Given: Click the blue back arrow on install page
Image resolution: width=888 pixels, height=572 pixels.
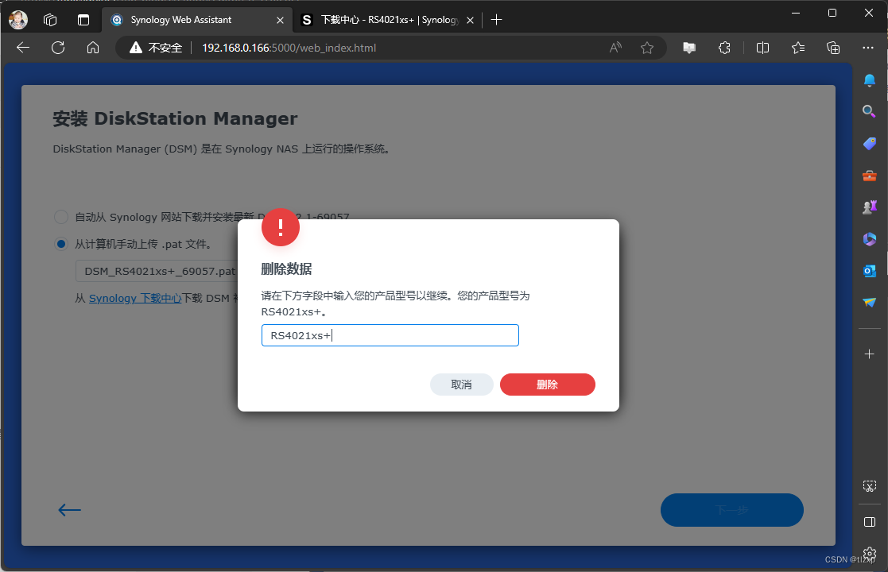Looking at the screenshot, I should click(70, 510).
